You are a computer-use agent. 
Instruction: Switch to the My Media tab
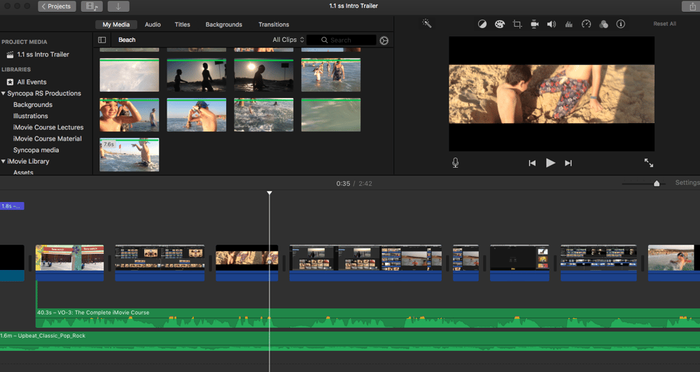(116, 24)
